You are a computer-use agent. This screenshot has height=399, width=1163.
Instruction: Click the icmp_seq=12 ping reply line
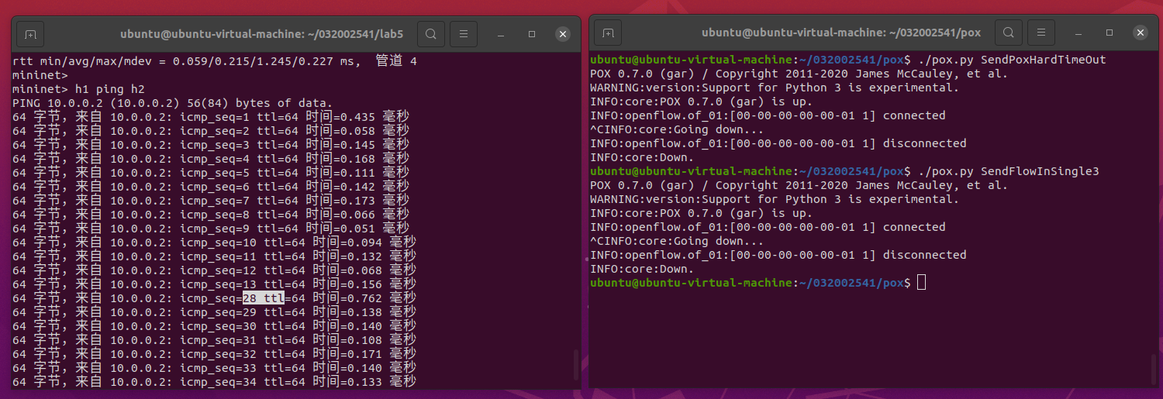(x=214, y=270)
